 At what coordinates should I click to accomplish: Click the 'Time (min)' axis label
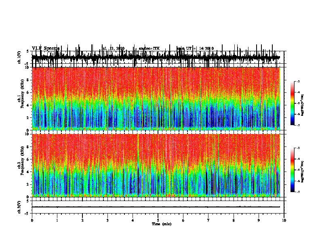(162, 224)
